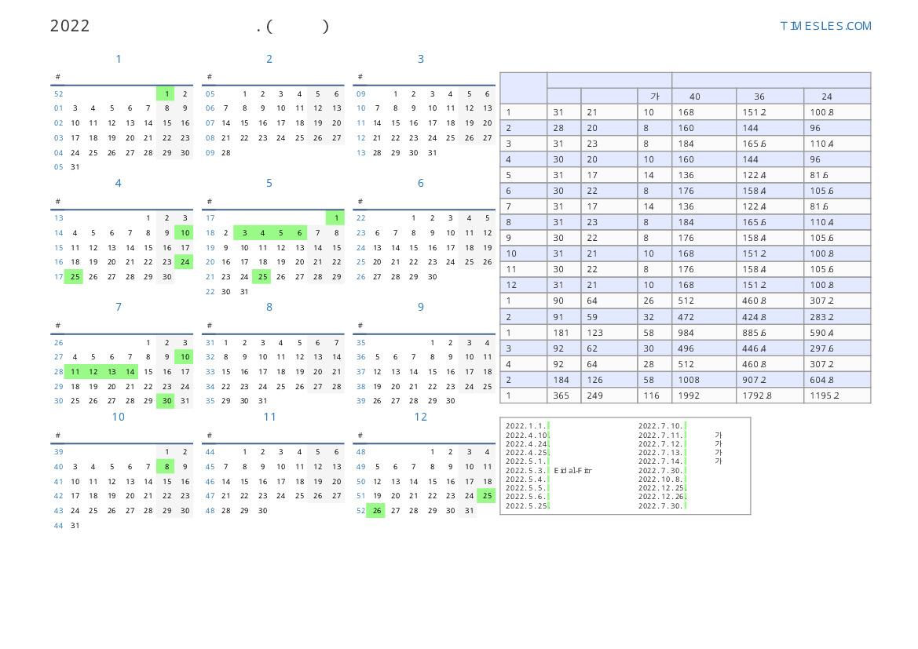
Task: Select the month 12 calendar heading
Action: click(x=420, y=417)
